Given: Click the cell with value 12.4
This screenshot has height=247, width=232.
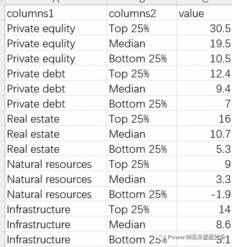Looking at the screenshot, I should (204, 73).
